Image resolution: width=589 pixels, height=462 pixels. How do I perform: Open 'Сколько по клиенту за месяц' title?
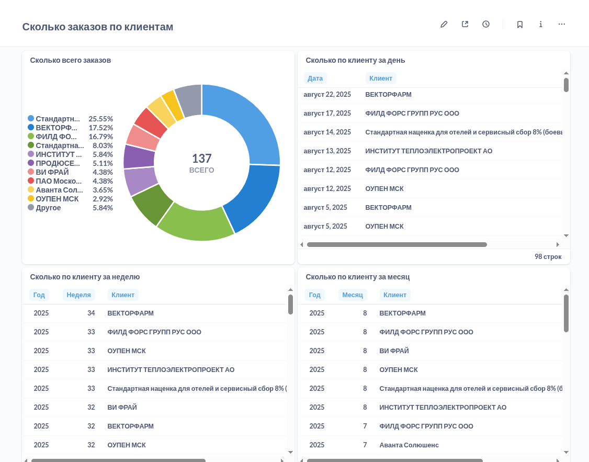click(358, 277)
